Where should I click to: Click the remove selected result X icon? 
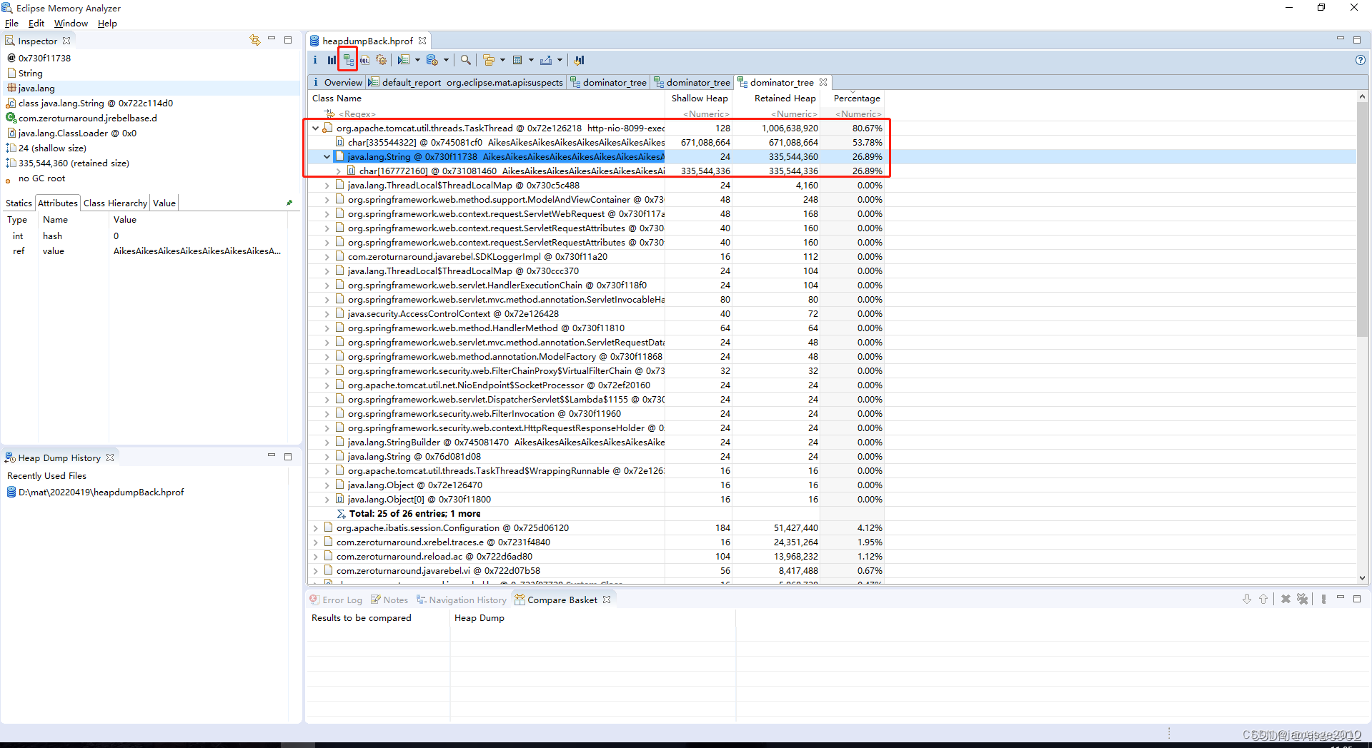click(1286, 599)
